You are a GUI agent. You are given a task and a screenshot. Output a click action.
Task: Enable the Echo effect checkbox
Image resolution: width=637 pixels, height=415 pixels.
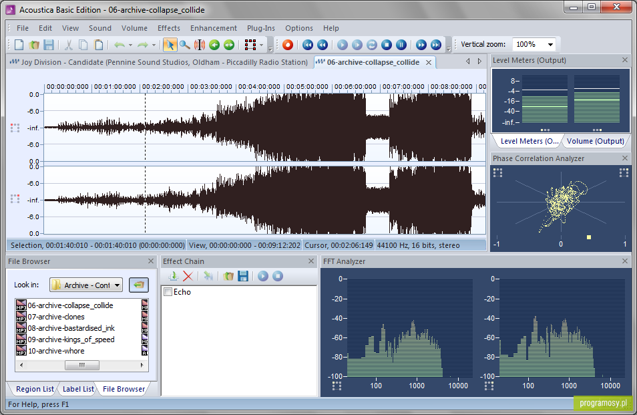click(168, 292)
